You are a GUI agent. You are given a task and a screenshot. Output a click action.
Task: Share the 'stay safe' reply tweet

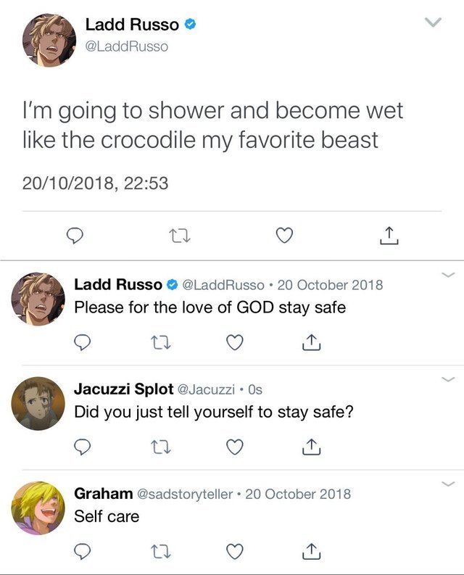click(x=310, y=341)
